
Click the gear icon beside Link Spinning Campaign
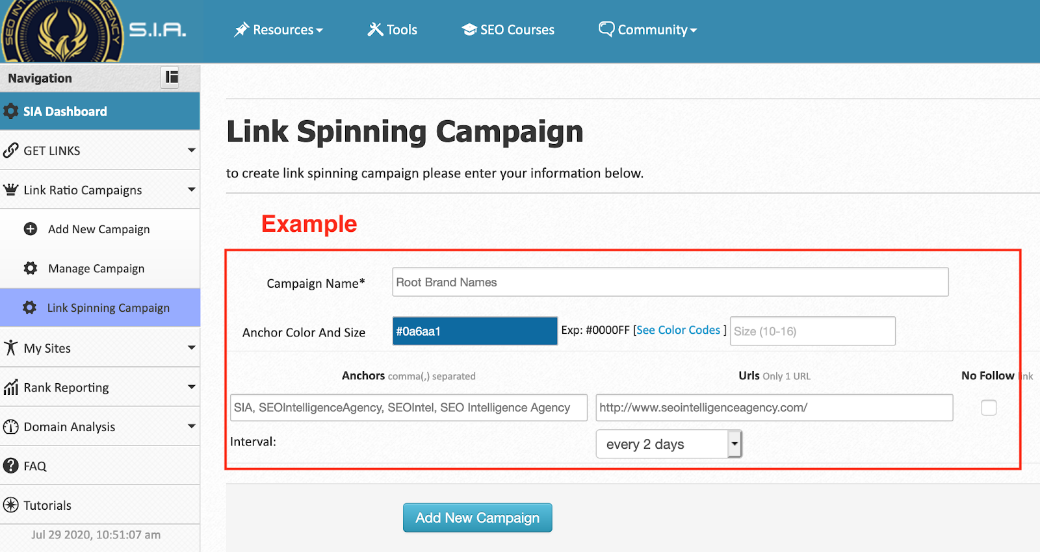[x=30, y=307]
